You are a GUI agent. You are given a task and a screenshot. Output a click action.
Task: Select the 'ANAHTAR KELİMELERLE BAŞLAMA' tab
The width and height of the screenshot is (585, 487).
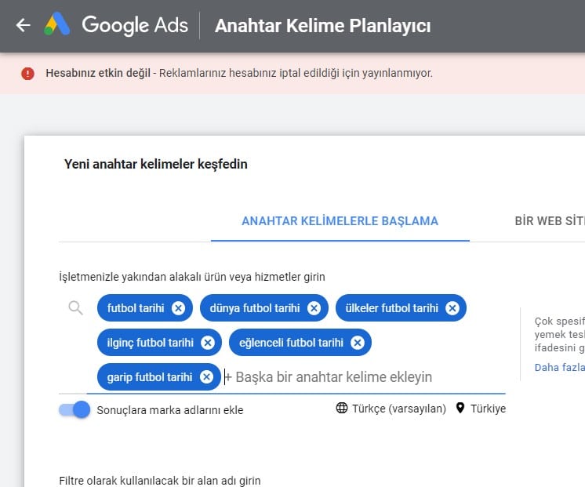[x=340, y=221]
